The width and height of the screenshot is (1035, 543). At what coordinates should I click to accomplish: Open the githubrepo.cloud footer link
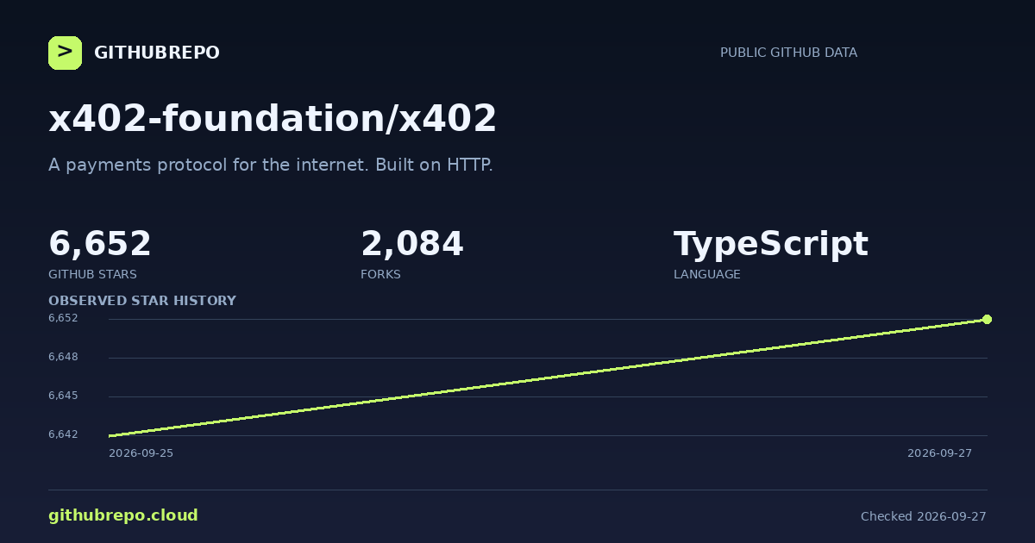point(123,515)
